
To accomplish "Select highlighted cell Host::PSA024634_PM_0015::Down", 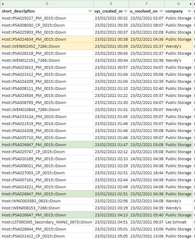I will [47, 39].
